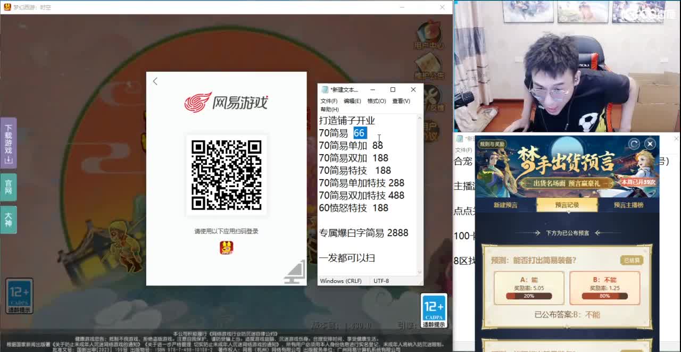Image resolution: width=681 pixels, height=352 pixels.
Task: Close the background Notepad window
Action: (676, 139)
